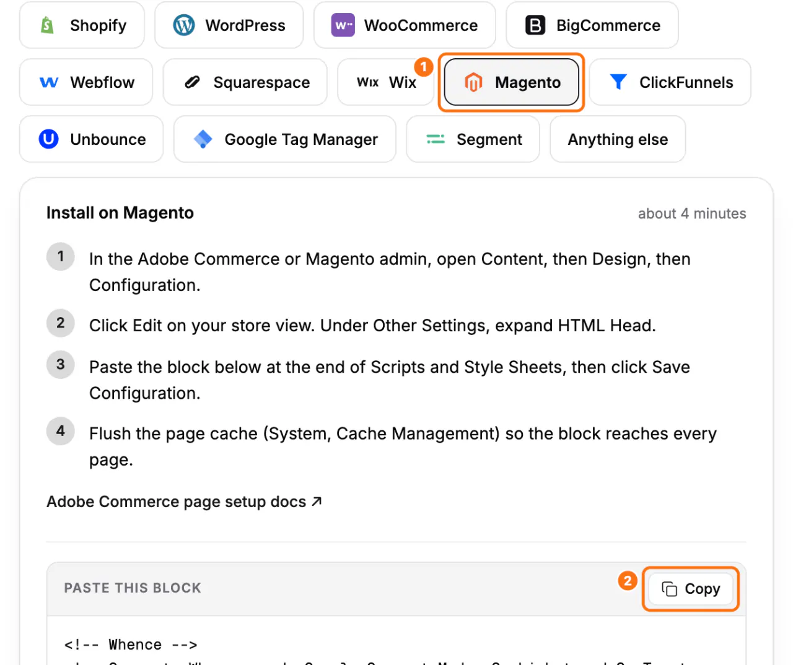Click the Unbounce circle logo icon
This screenshot has width=793, height=665.
49,139
